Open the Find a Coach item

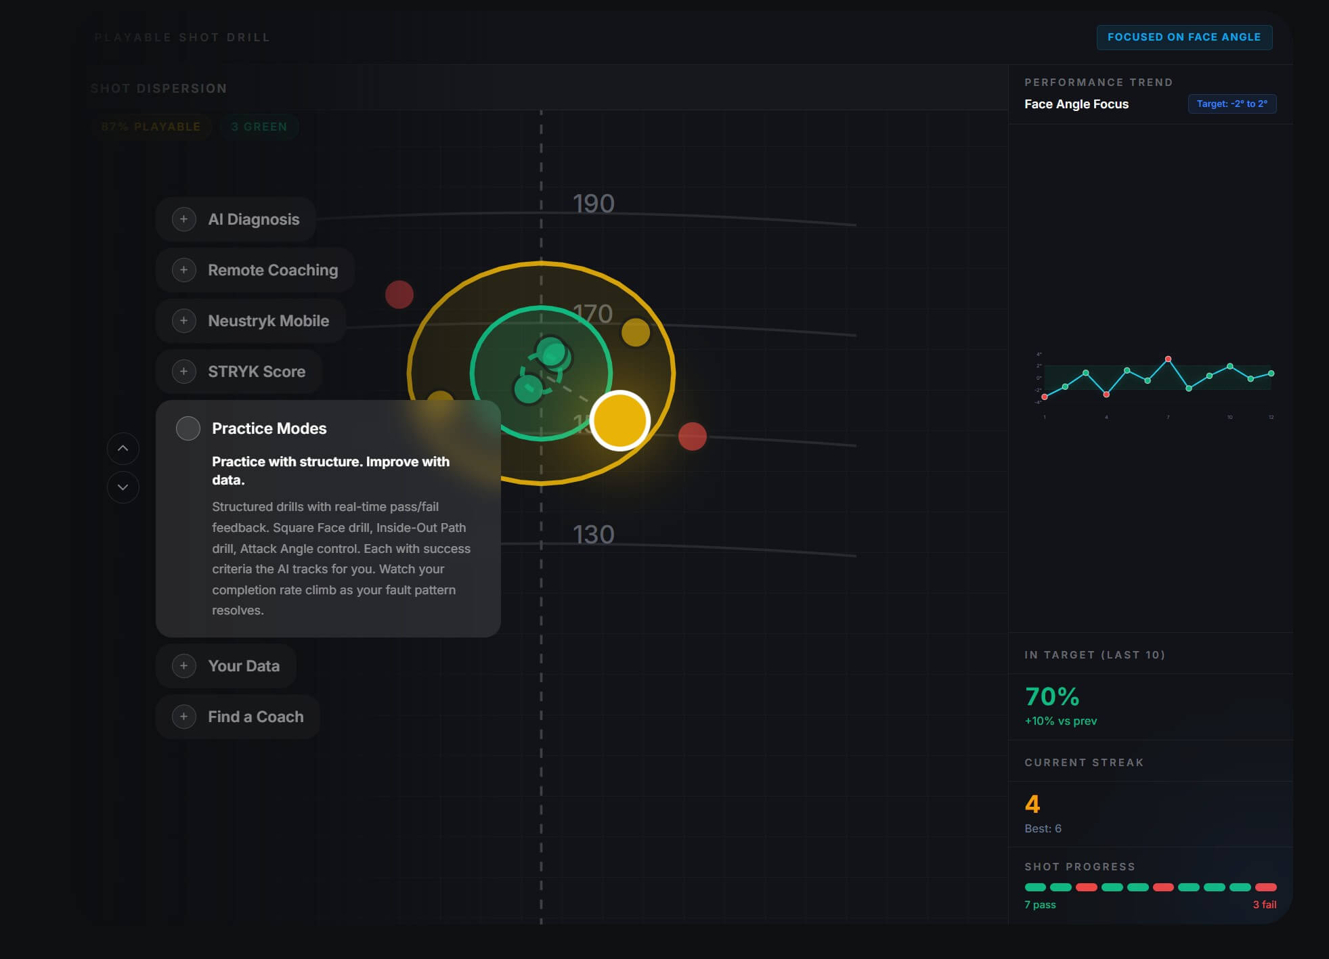pos(255,717)
